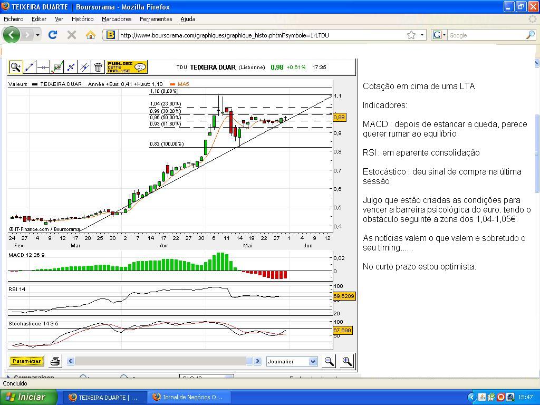Open the Paramètres settings button

pos(26,361)
